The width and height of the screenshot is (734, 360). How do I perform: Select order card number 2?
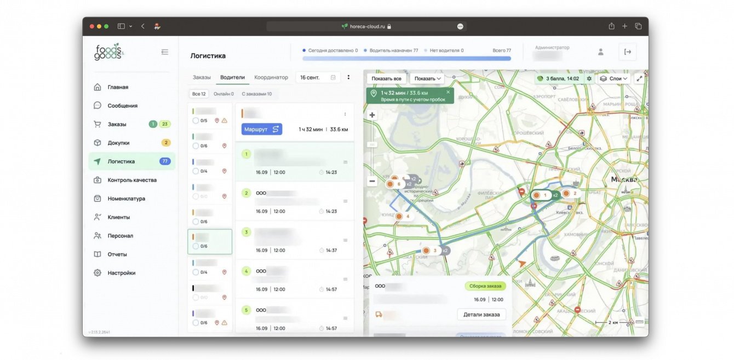coord(295,201)
